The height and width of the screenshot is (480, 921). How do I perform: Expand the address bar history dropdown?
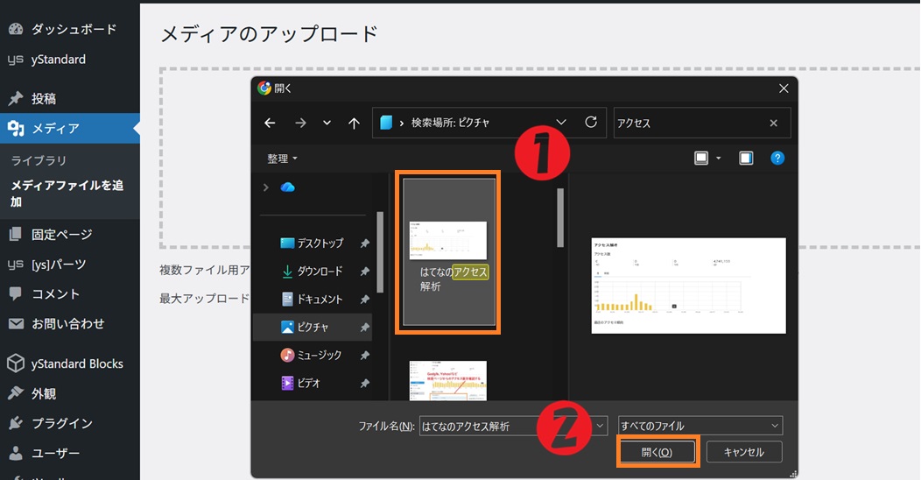[x=561, y=123]
